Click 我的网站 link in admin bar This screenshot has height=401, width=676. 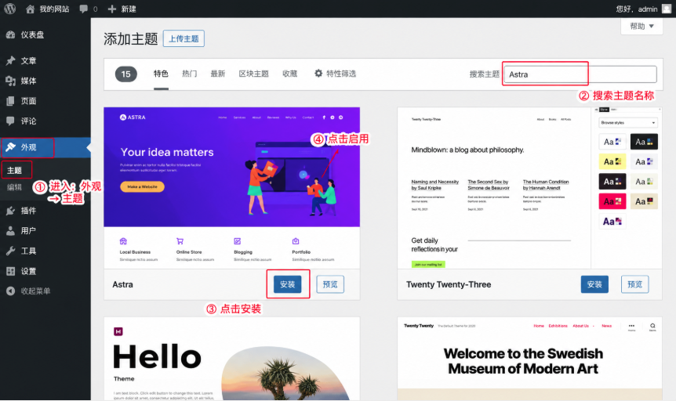click(54, 9)
